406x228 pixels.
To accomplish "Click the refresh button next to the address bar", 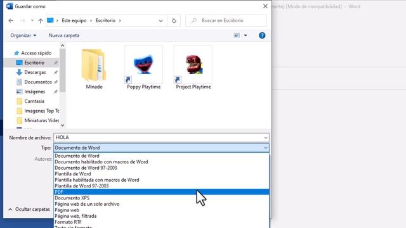I will point(174,21).
